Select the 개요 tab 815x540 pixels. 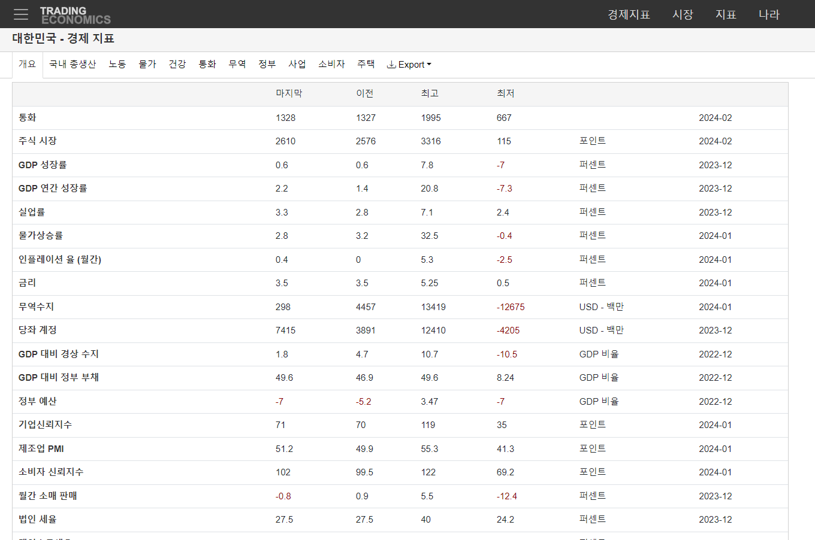click(x=28, y=64)
